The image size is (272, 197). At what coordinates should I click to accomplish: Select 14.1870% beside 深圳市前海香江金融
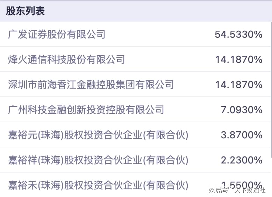pyautogui.click(x=238, y=85)
